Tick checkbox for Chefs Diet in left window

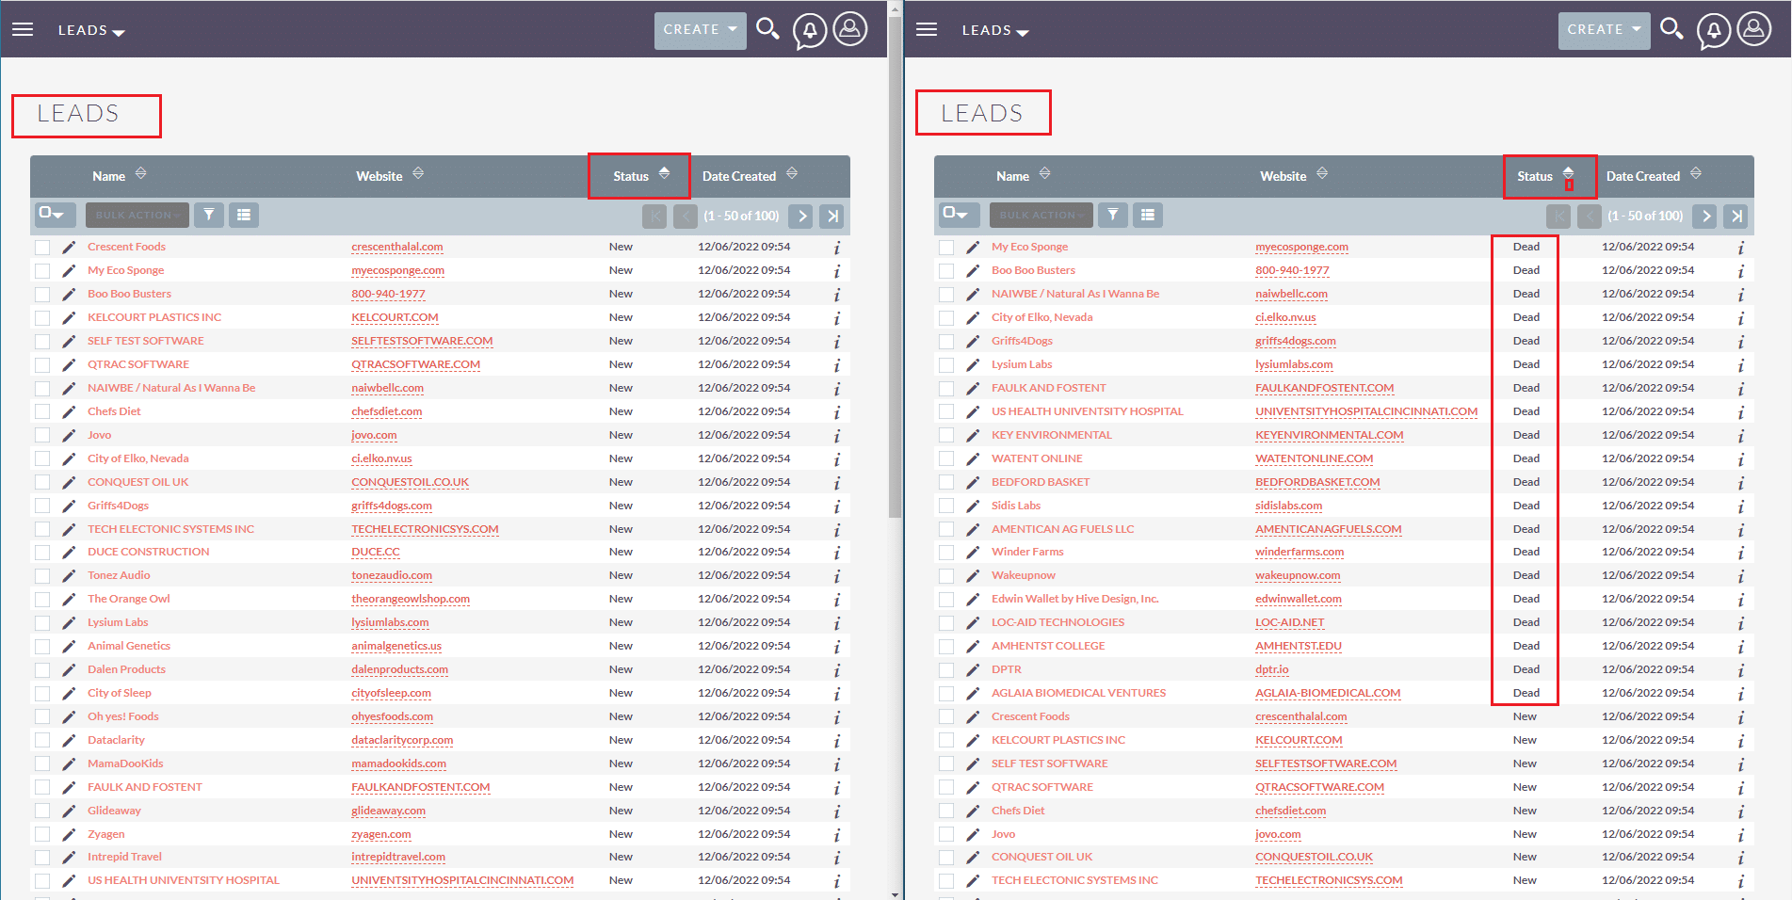point(42,412)
